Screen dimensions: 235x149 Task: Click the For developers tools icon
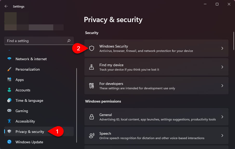[x=91, y=86]
